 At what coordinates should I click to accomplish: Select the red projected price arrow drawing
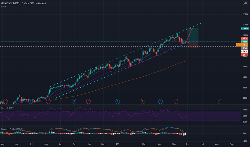[x=189, y=35]
